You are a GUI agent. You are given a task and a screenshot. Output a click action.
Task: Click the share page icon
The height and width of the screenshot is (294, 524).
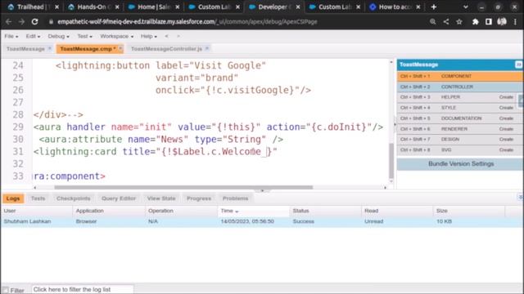coord(446,22)
